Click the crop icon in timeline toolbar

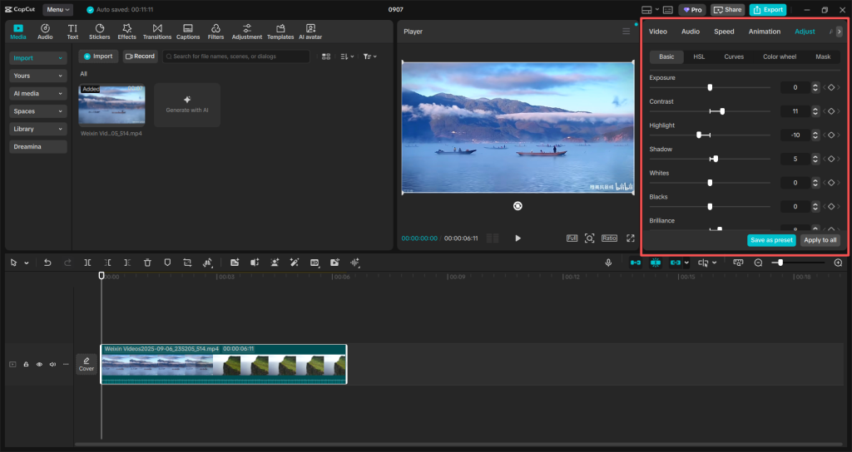187,263
